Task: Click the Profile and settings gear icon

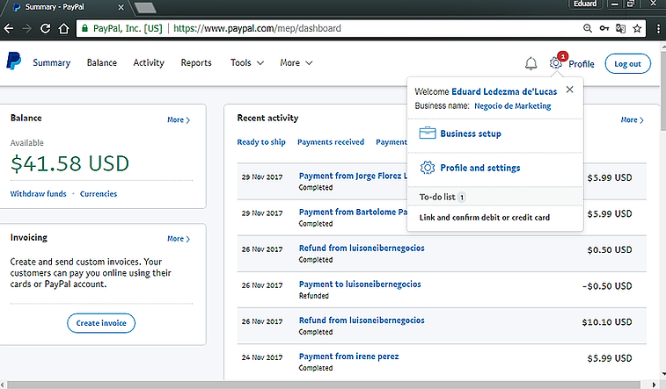Action: pyautogui.click(x=428, y=168)
